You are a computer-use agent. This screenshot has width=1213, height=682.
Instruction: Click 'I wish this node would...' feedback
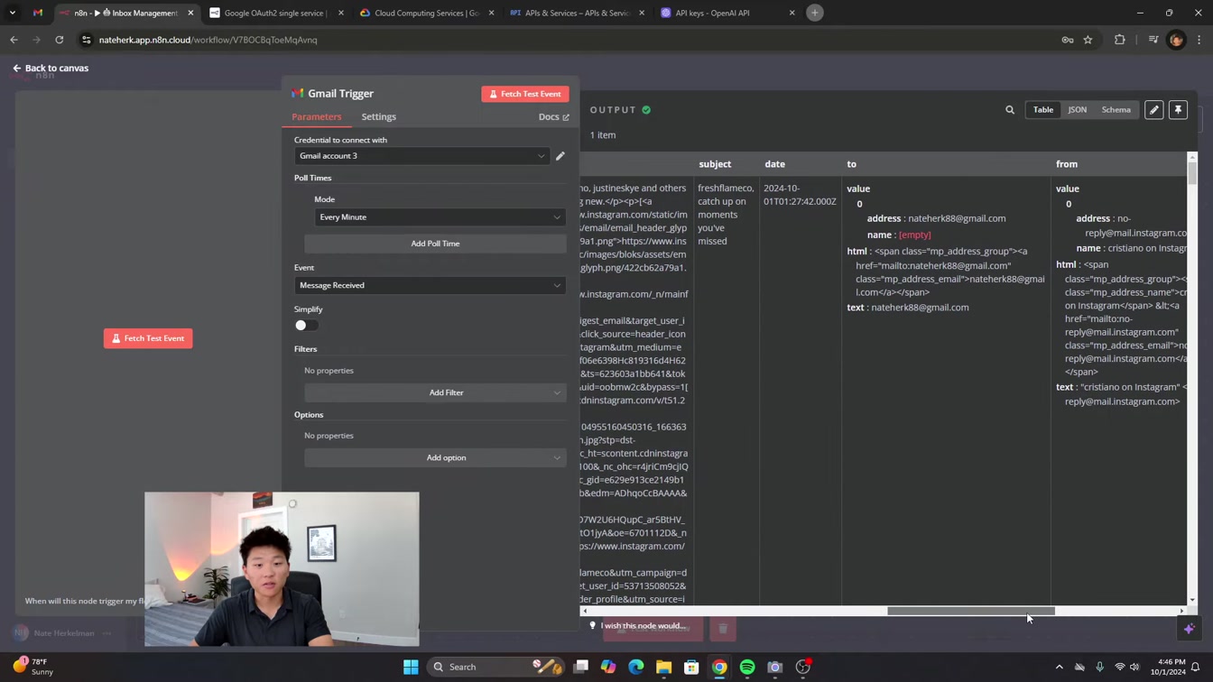(638, 626)
